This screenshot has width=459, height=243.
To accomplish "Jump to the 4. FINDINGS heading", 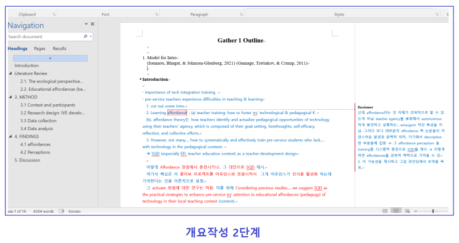I will click(x=27, y=136).
